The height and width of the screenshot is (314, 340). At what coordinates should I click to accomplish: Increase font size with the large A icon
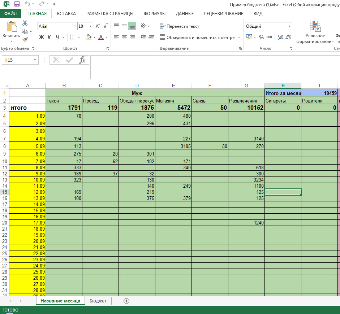(98, 26)
